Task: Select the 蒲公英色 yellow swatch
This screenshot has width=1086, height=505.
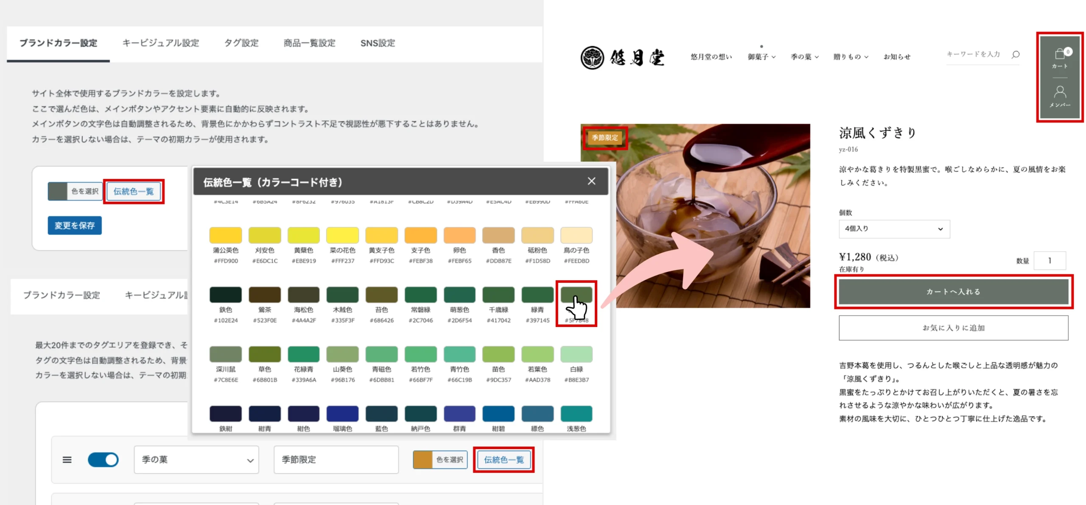Action: click(x=225, y=235)
